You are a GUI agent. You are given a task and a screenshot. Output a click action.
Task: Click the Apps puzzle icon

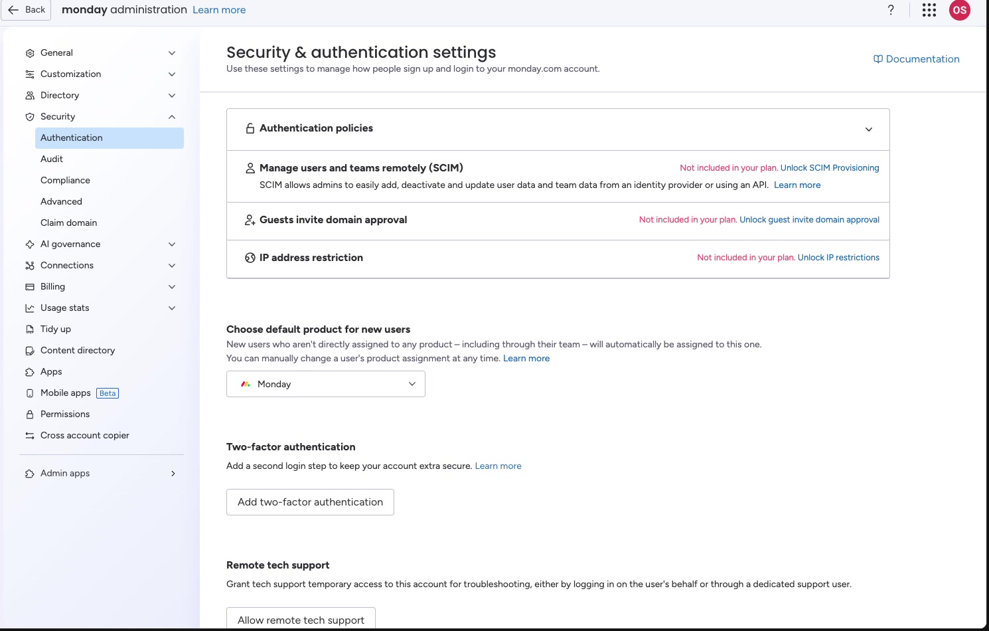click(30, 372)
